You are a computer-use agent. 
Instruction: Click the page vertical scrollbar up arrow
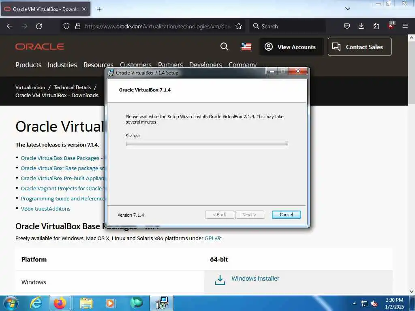pos(411,38)
